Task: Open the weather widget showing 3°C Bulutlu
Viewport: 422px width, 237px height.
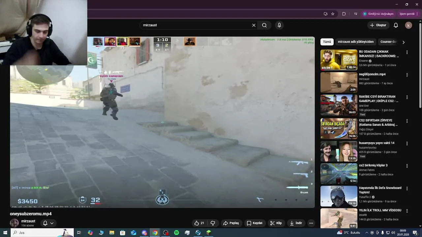Action: (x=349, y=233)
